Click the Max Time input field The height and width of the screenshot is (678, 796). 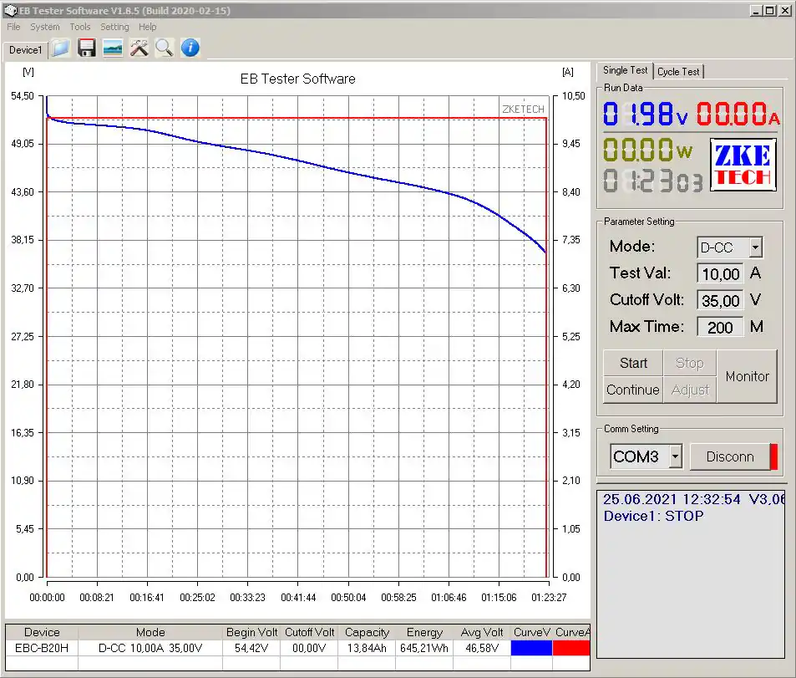(720, 327)
